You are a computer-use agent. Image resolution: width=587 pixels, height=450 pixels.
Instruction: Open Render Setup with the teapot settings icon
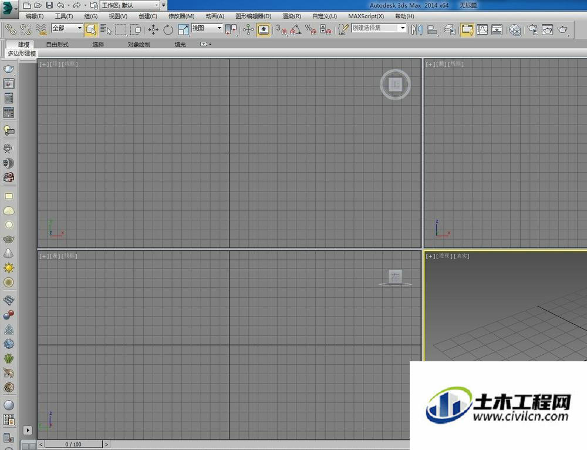coord(533,29)
